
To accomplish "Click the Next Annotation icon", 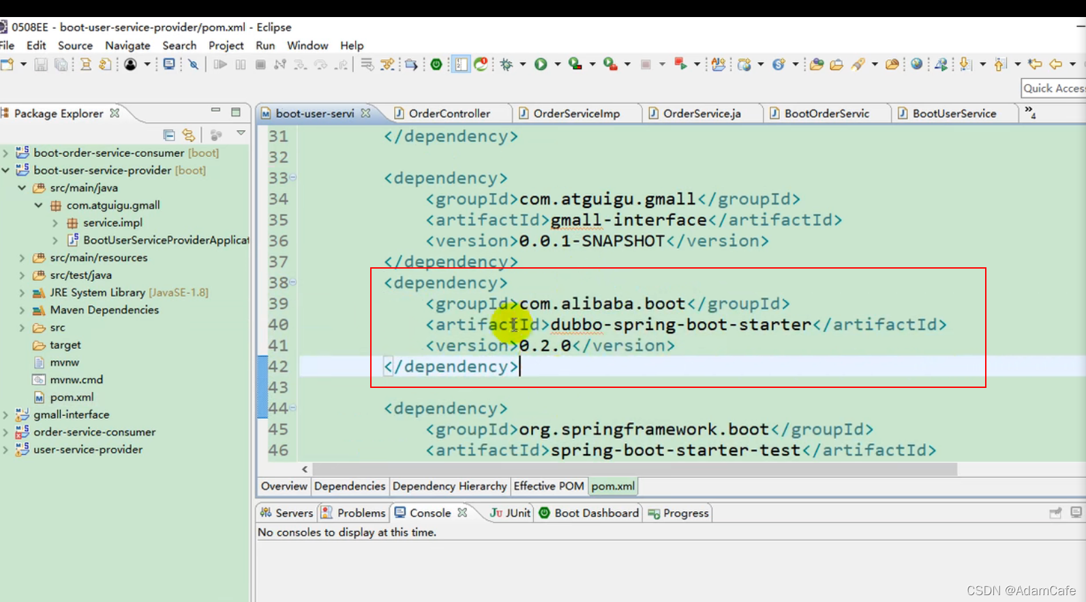I will click(x=965, y=64).
